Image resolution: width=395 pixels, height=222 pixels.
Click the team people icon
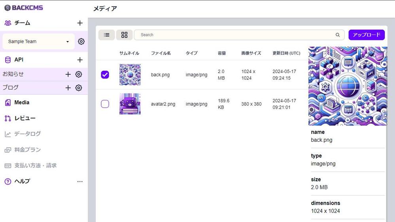click(8, 23)
